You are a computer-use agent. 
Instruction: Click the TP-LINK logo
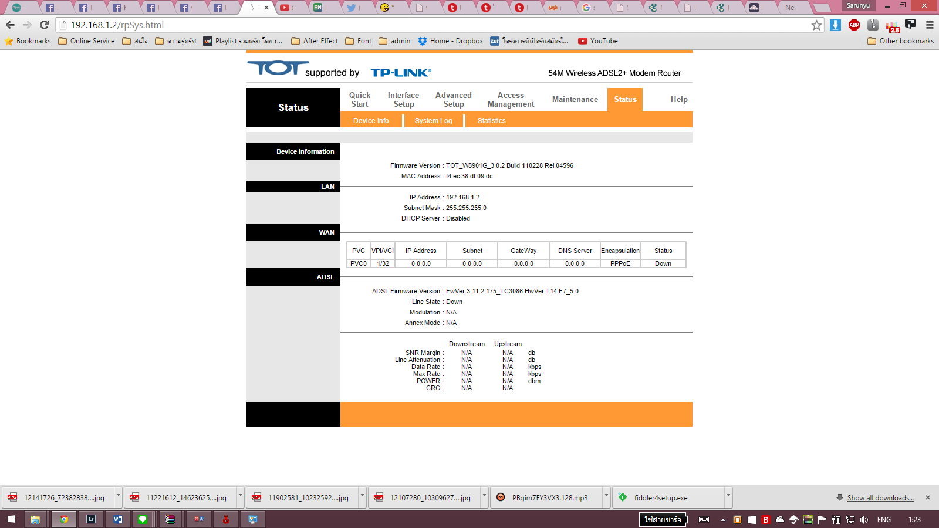coord(401,73)
